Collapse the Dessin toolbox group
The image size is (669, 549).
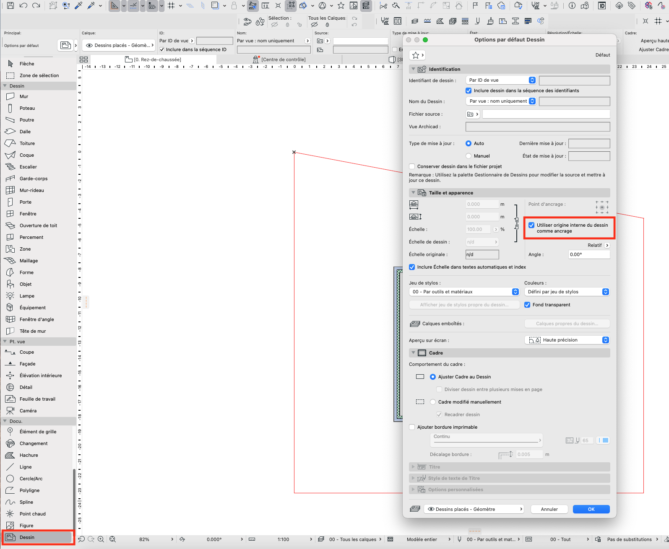pyautogui.click(x=5, y=86)
